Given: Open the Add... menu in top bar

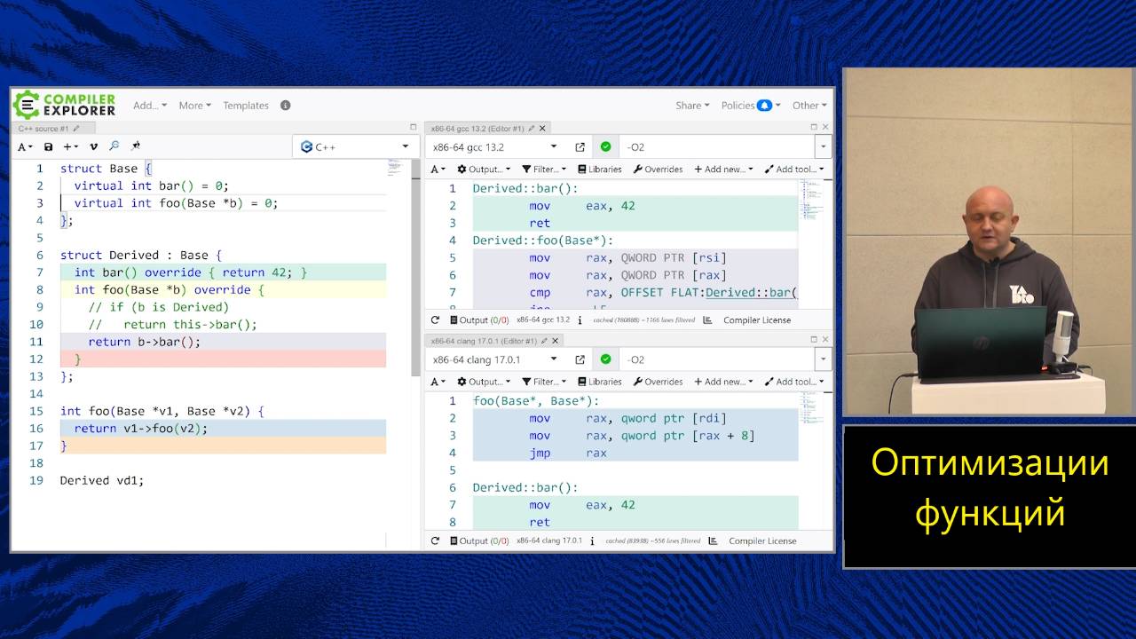Looking at the screenshot, I should click(x=149, y=106).
